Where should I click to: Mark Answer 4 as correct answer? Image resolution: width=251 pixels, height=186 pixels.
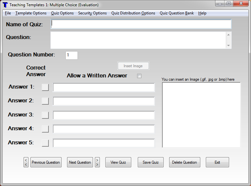45,129
